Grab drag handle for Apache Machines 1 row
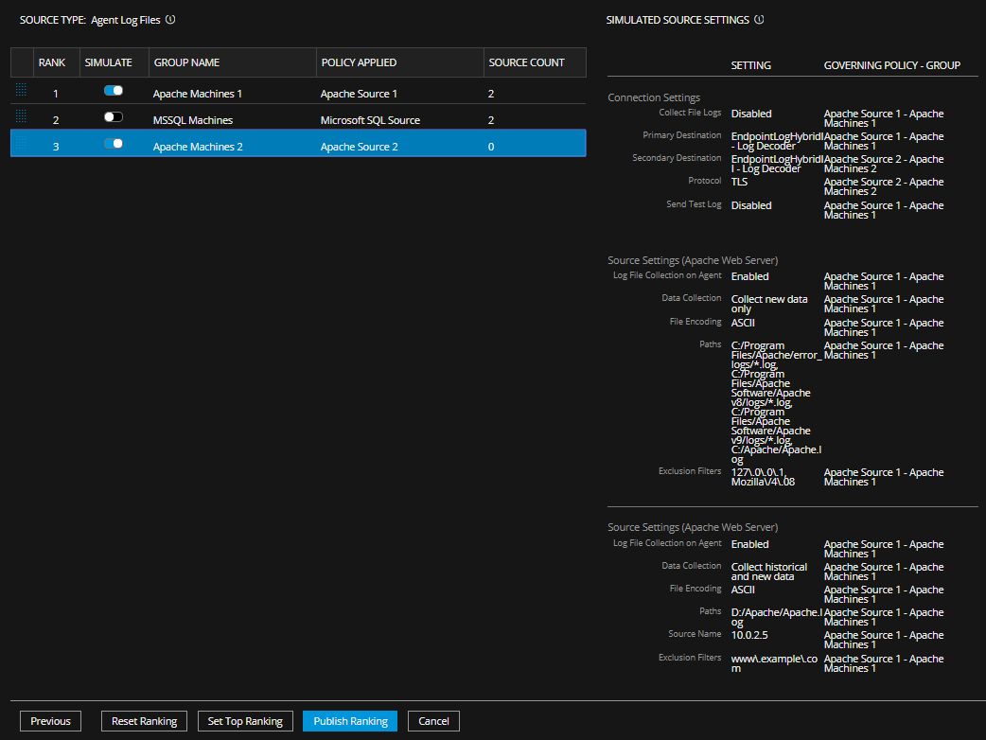 pyautogui.click(x=21, y=91)
